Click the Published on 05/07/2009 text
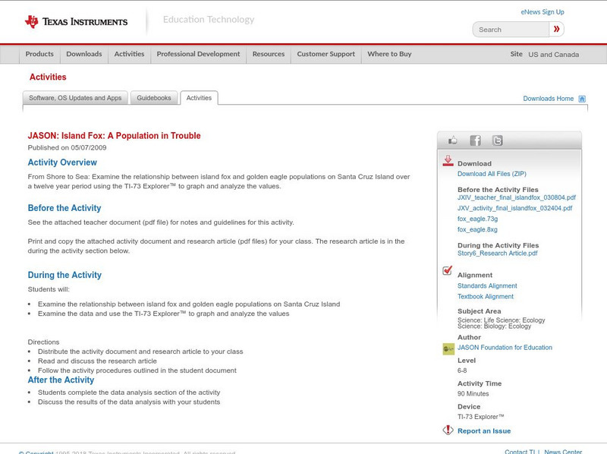 (67, 147)
